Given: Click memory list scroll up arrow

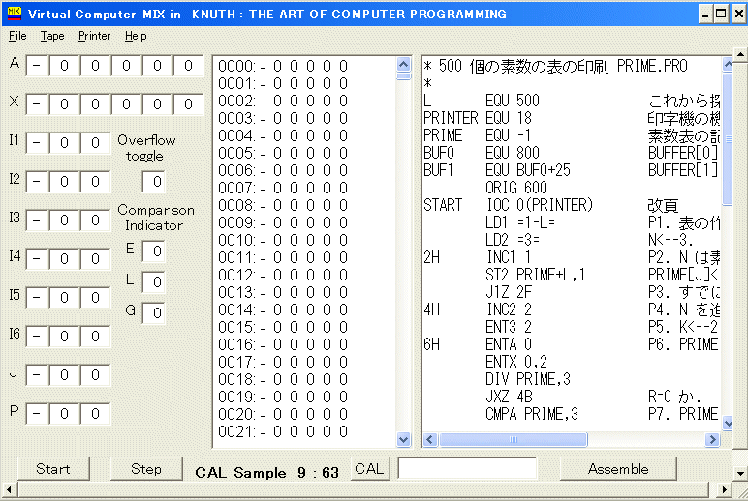Looking at the screenshot, I should click(x=404, y=64).
